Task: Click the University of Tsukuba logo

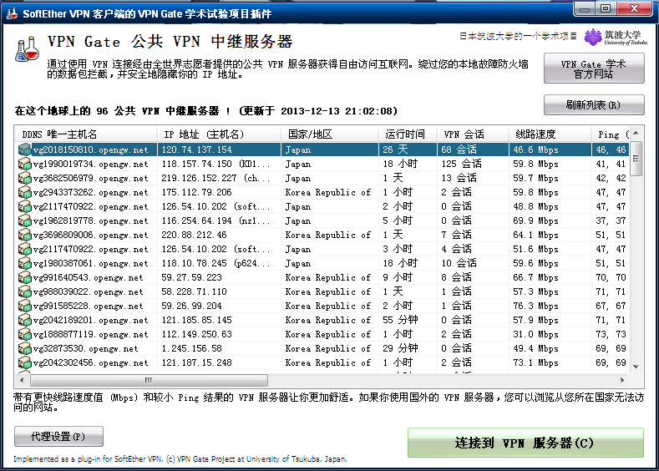Action: tap(616, 37)
